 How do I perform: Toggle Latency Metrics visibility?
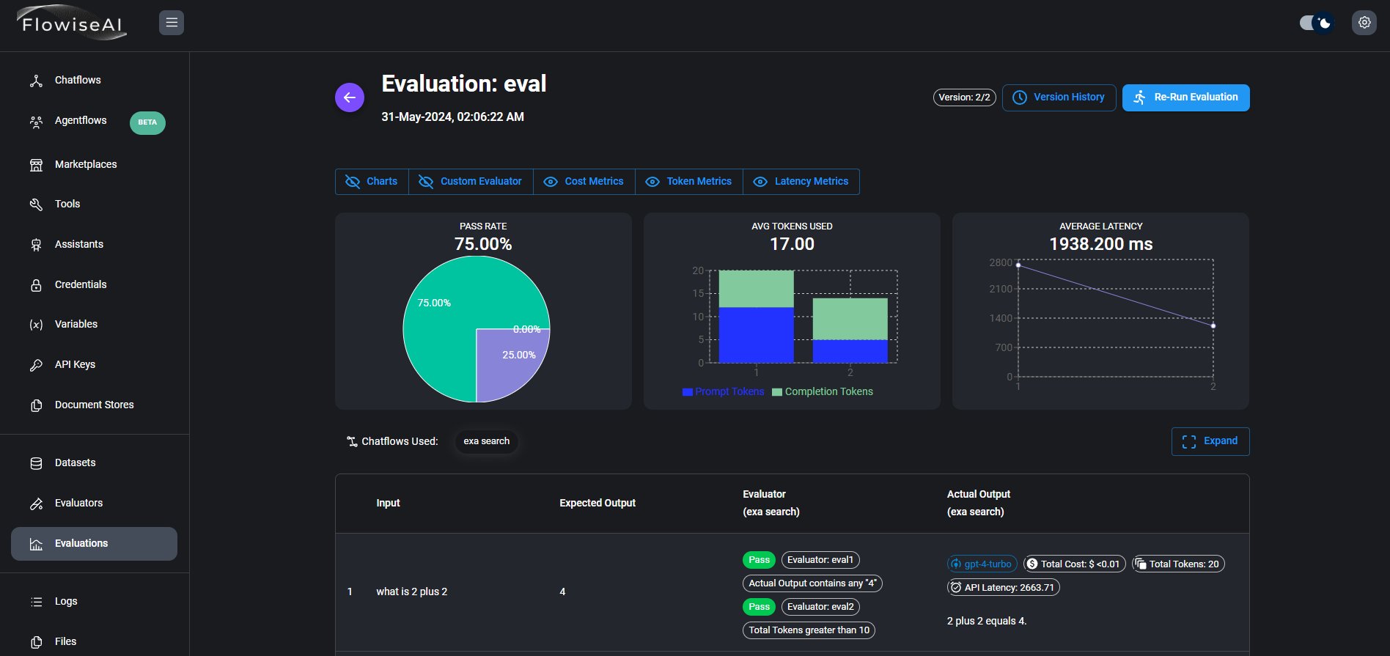point(801,182)
